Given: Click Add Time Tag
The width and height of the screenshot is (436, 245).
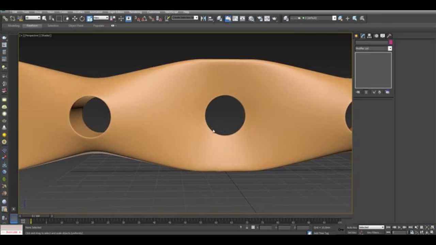Looking at the screenshot, I should [321, 233].
